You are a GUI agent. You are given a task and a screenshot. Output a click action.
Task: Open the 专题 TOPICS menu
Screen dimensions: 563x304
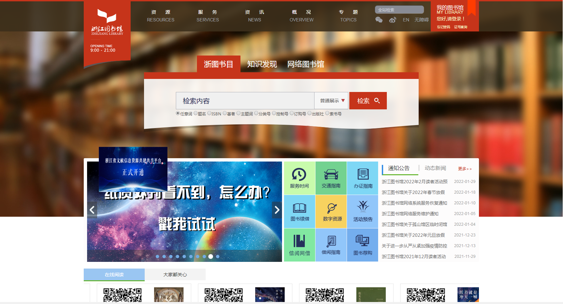(x=348, y=16)
